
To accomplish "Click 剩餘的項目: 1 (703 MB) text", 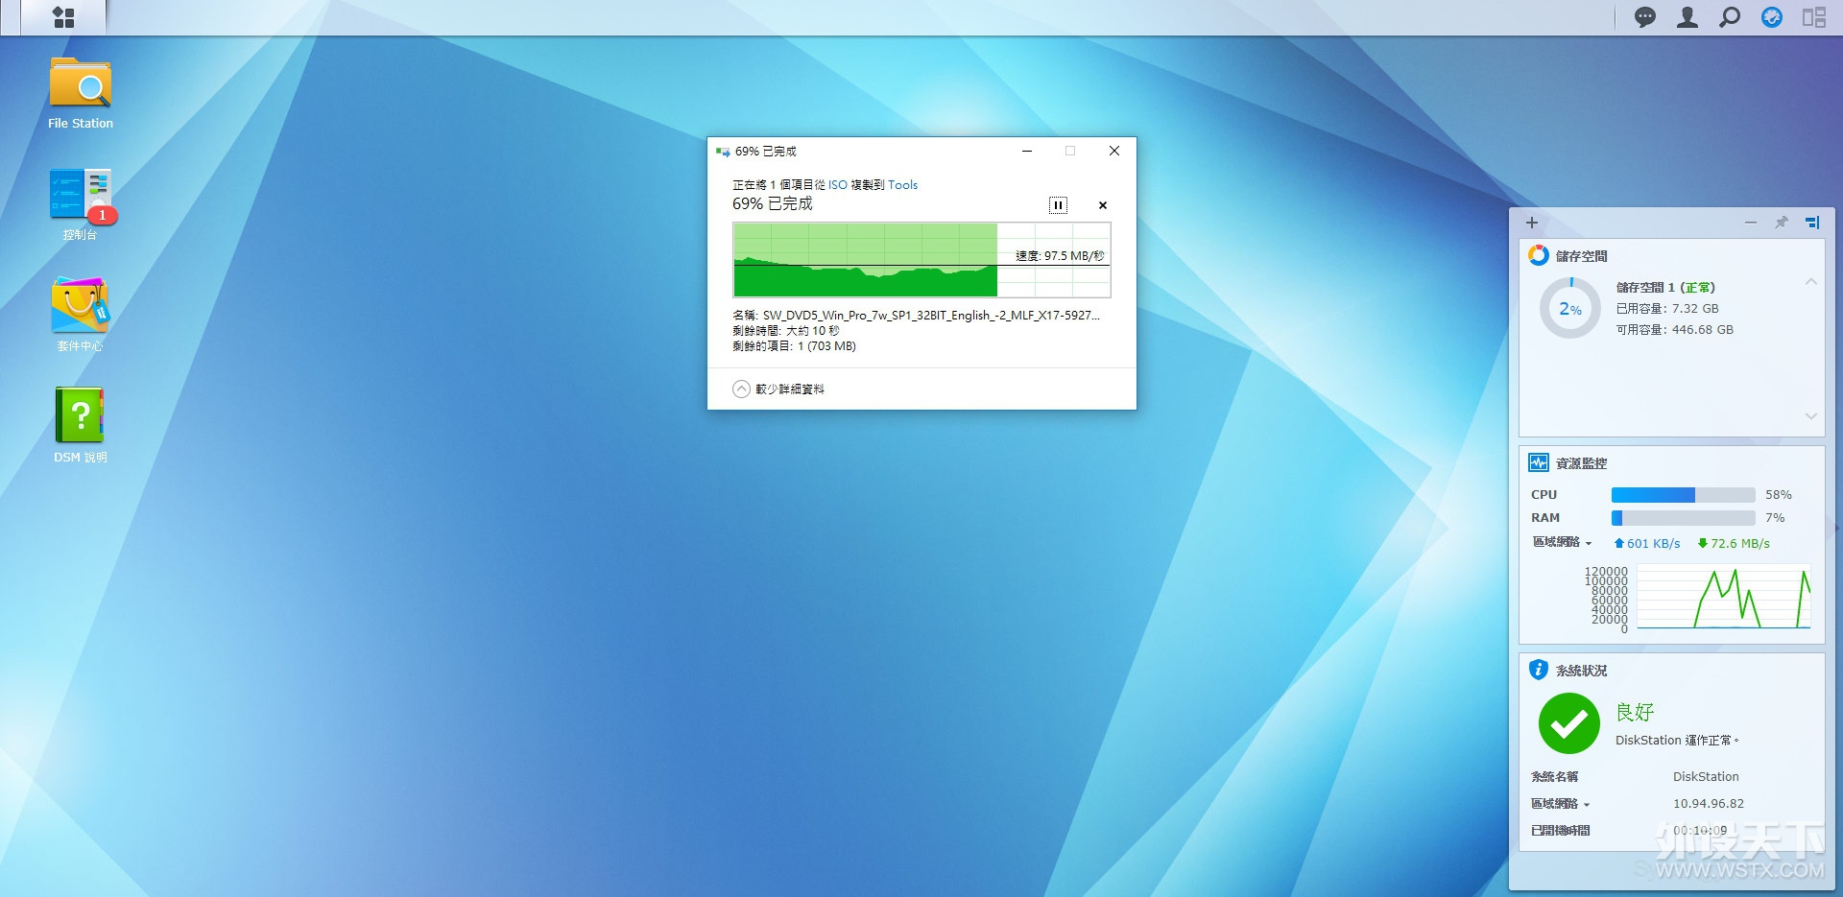I will tap(794, 346).
